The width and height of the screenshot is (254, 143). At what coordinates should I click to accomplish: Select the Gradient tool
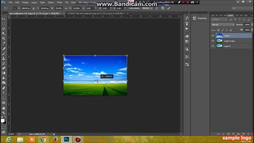point(4,73)
